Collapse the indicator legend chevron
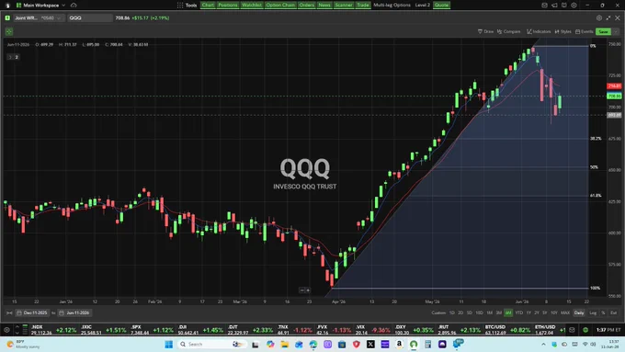Image resolution: width=625 pixels, height=352 pixels. (10, 57)
